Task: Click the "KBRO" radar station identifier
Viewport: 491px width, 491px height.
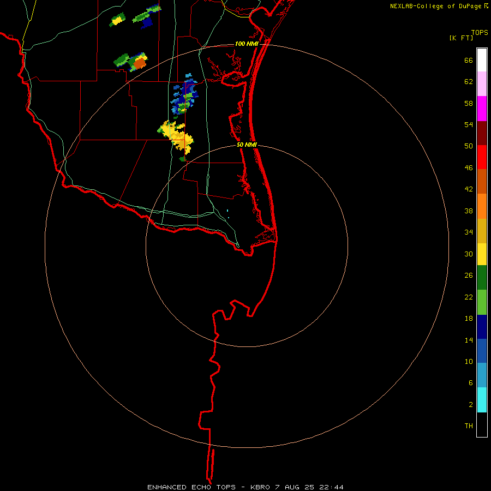Action: pyautogui.click(x=260, y=487)
